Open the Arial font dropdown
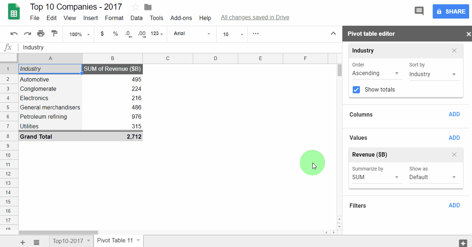The width and height of the screenshot is (472, 247). coord(192,34)
